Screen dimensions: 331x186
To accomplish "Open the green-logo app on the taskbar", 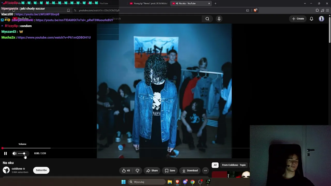I will tap(208, 182).
